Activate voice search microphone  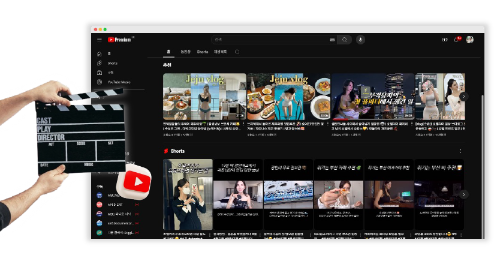(360, 40)
